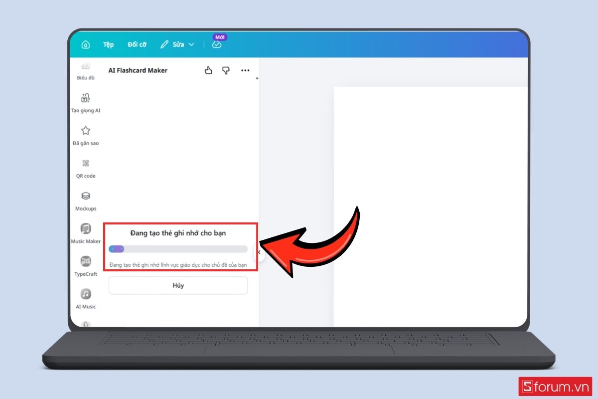Viewport: 598px width, 399px height.
Task: Expand the Sửa dropdown
Action: point(177,44)
